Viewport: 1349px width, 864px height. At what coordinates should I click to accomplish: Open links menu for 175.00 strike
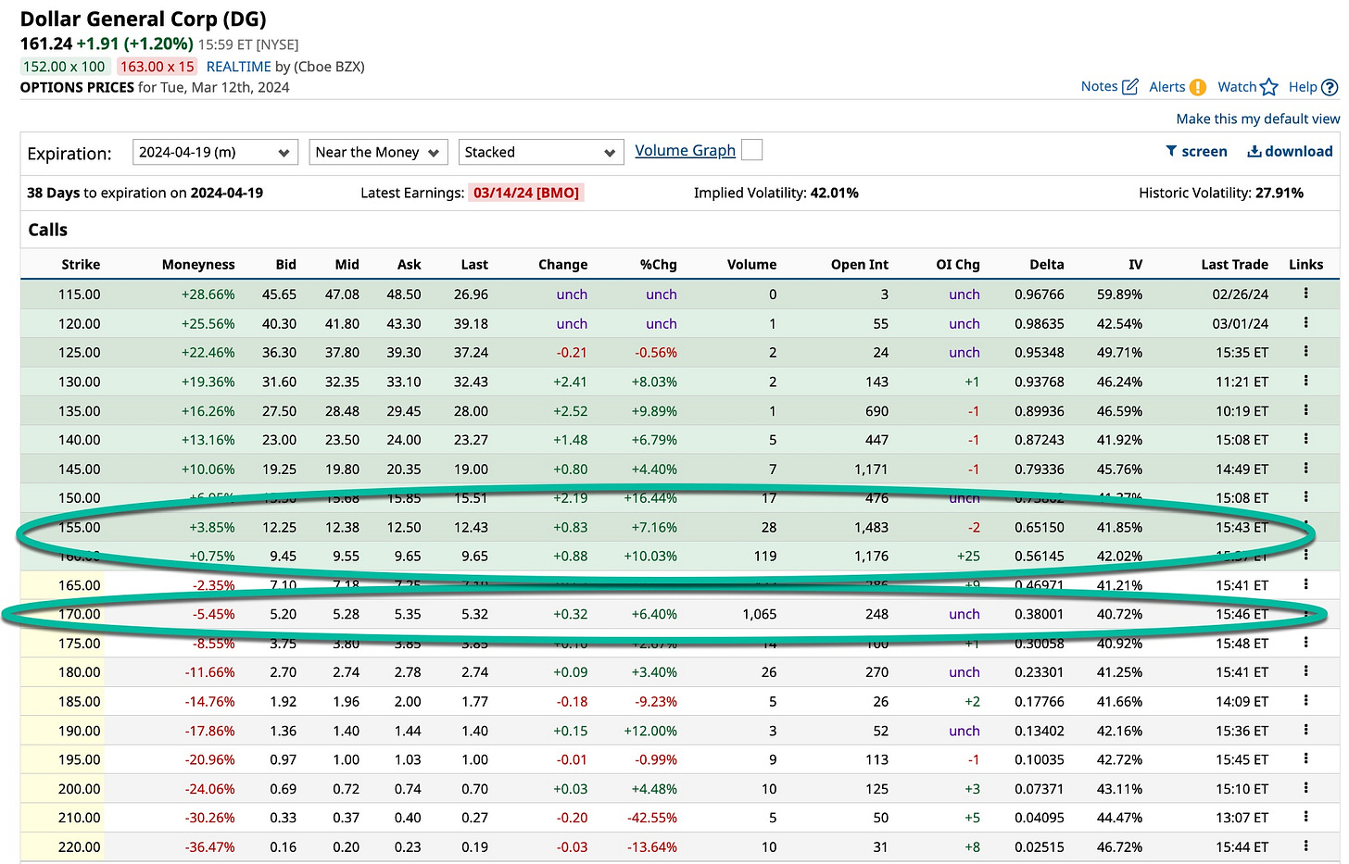(x=1305, y=643)
